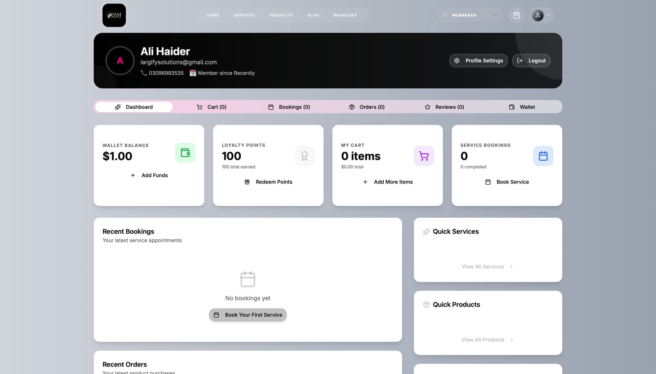The width and height of the screenshot is (656, 374).
Task: Click the shopping bag icon in the header
Action: pyautogui.click(x=516, y=15)
